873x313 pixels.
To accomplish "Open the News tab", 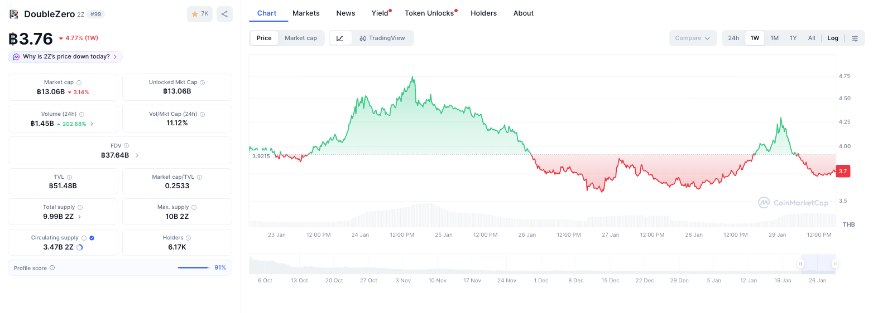I will (346, 13).
